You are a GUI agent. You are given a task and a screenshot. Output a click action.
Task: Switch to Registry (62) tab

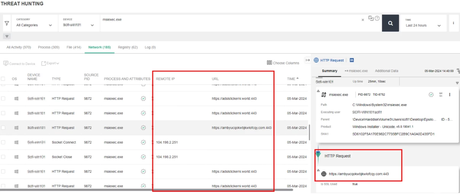pyautogui.click(x=128, y=47)
